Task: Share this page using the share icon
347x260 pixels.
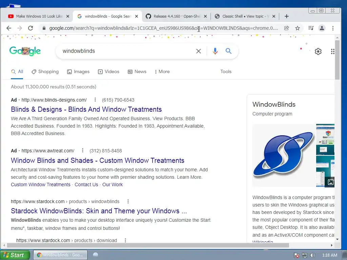Action: (x=286, y=28)
